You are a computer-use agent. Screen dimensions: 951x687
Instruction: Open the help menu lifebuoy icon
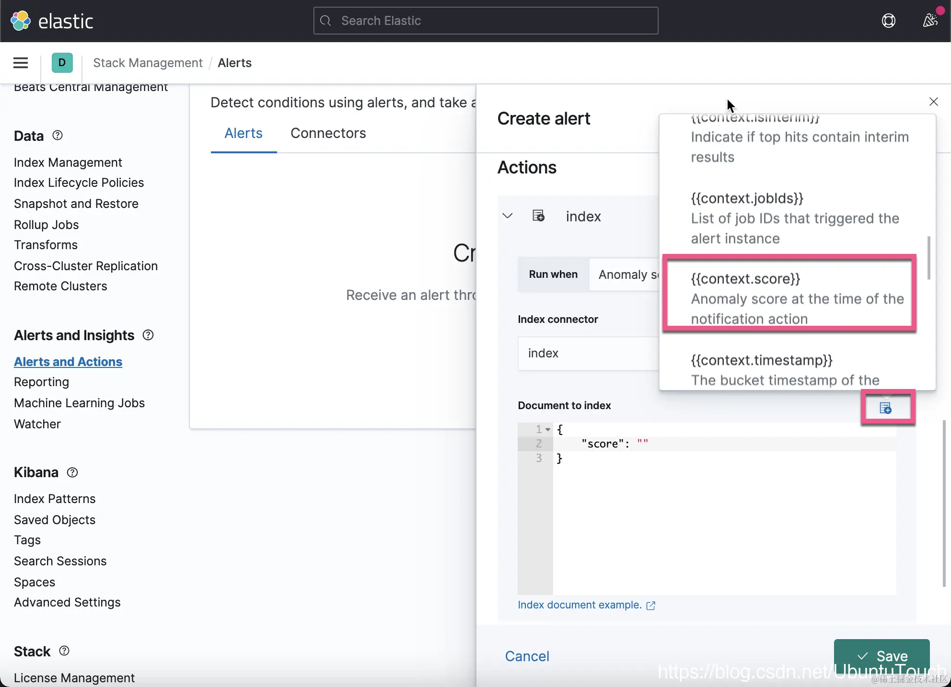click(x=888, y=21)
